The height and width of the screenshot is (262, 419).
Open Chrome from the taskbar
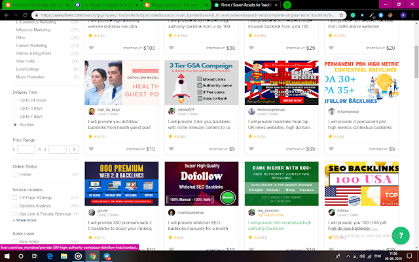click(x=92, y=256)
